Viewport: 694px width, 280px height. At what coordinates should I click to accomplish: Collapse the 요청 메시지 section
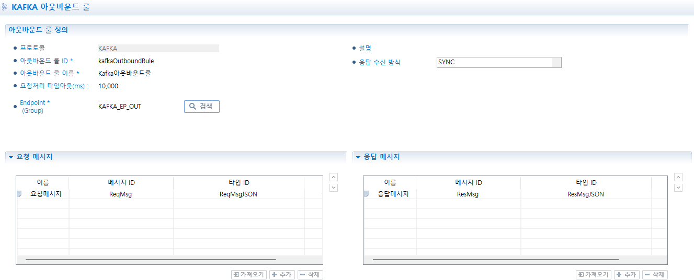click(11, 157)
